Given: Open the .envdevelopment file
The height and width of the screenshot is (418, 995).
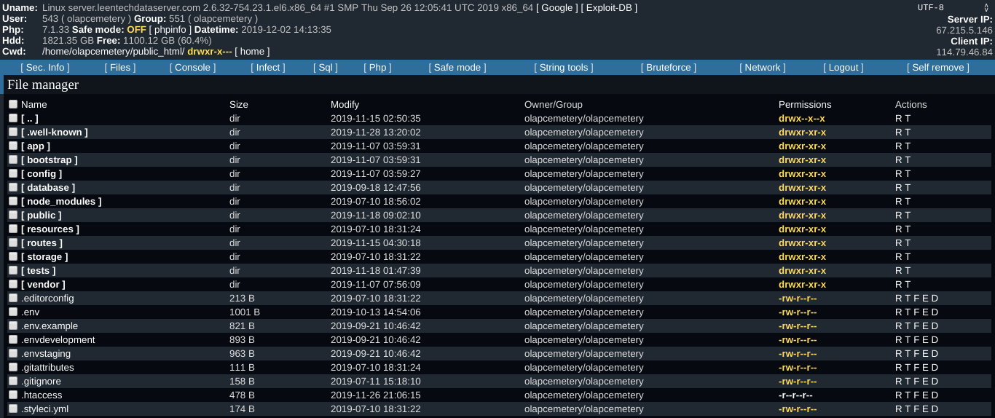Looking at the screenshot, I should tap(58, 339).
